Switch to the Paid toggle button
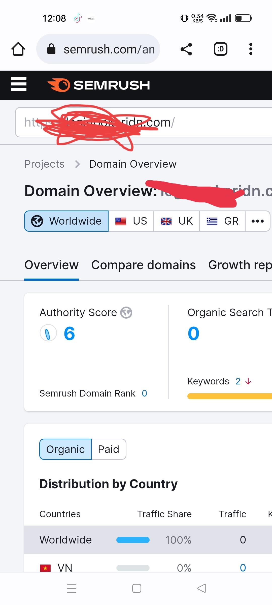 [x=109, y=449]
